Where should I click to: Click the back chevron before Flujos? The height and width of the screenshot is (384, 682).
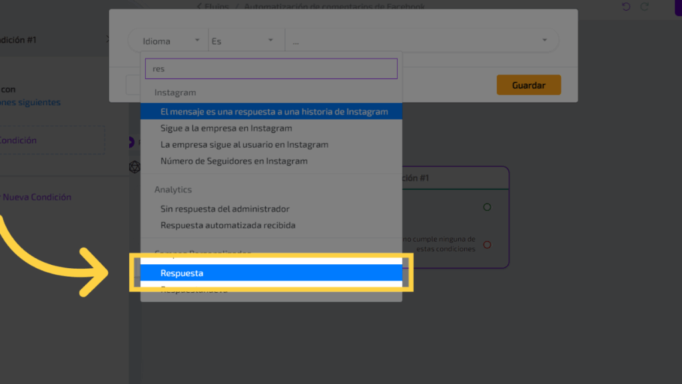point(199,7)
